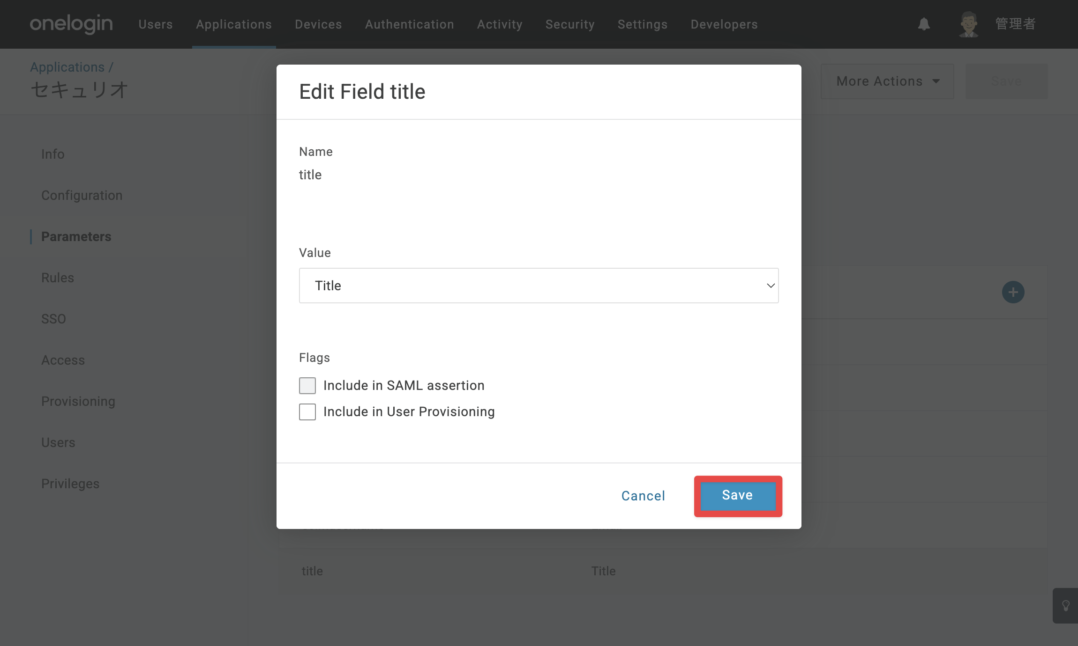Cancel the Edit Field title dialog

coord(643,496)
